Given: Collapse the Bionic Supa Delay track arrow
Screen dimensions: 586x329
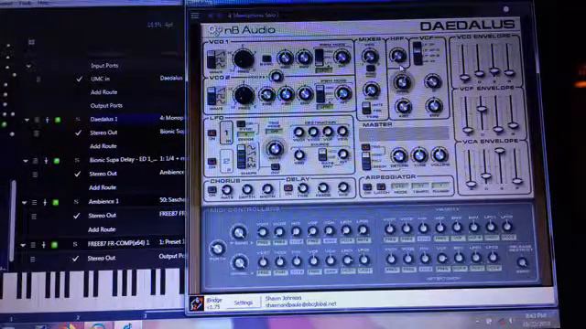Looking at the screenshot, I should pyautogui.click(x=26, y=161).
